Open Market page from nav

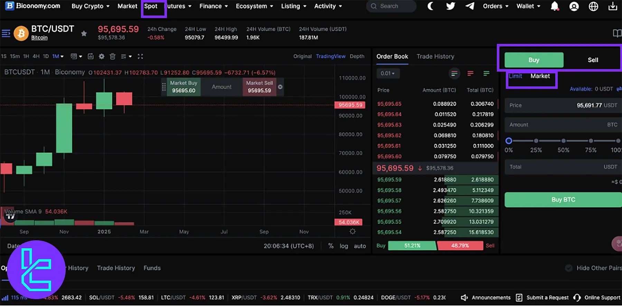(127, 6)
